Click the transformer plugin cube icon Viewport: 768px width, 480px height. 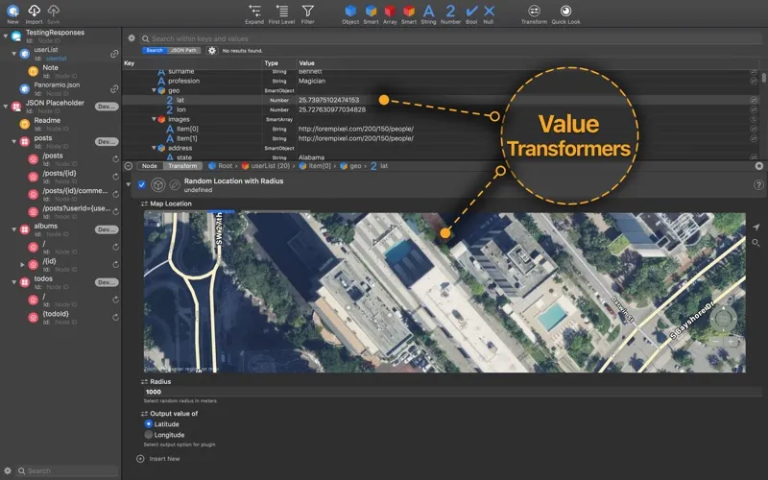[157, 184]
